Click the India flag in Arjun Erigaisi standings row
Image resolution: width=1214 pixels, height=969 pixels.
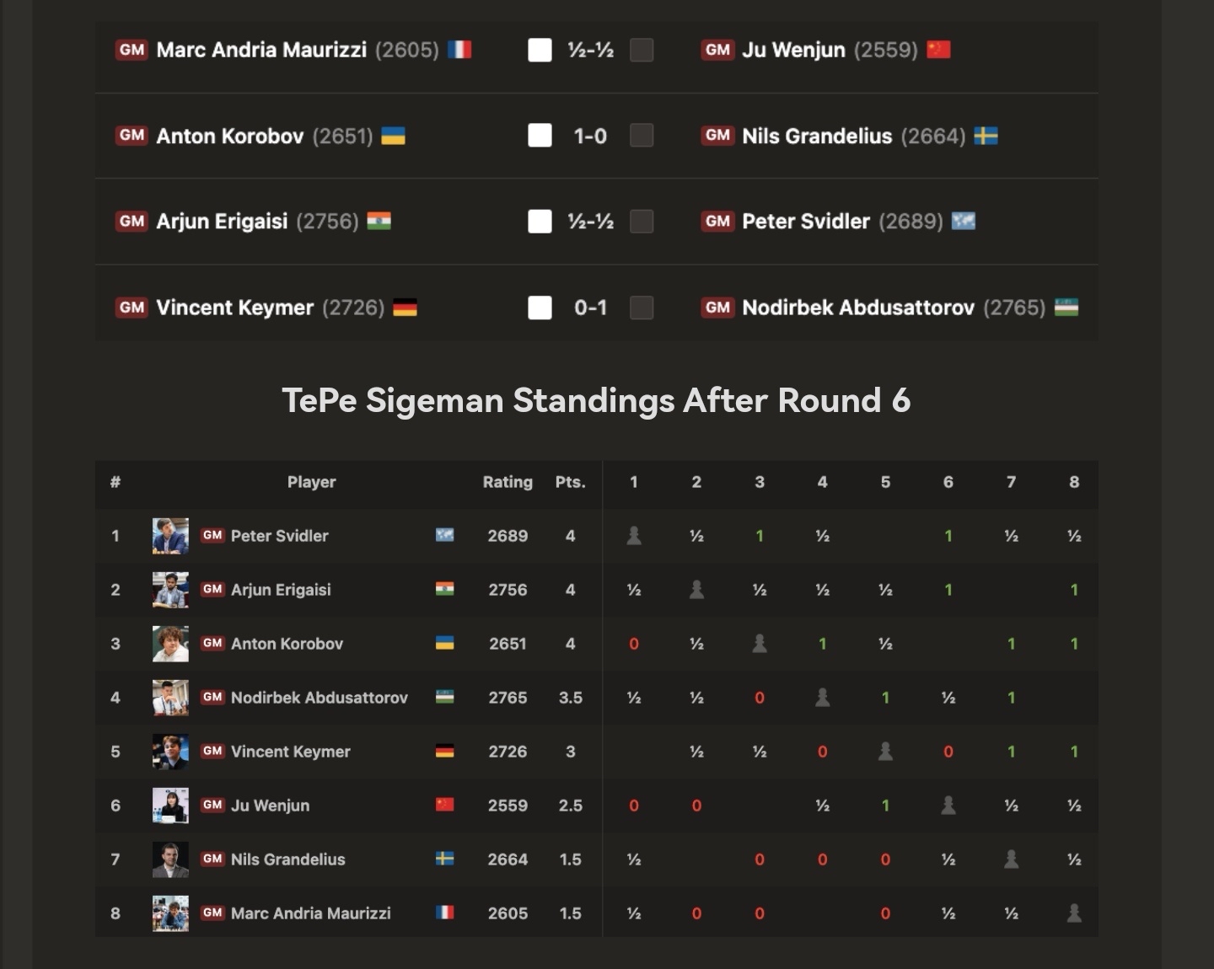point(445,589)
